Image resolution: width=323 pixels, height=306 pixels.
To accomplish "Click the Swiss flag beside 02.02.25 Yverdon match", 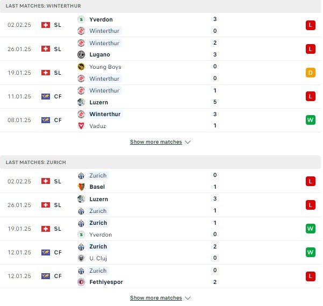I will click(x=46, y=25).
